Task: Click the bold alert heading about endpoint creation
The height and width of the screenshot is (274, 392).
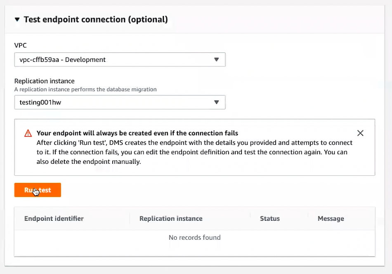Action: tap(137, 133)
